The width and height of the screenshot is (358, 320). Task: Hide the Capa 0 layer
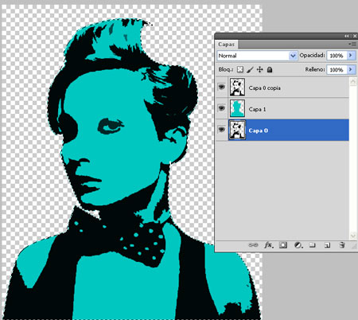221,130
